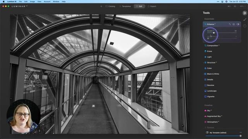248x139 pixels.
Task: Click the Structure tool icon
Action: [x=205, y=63]
